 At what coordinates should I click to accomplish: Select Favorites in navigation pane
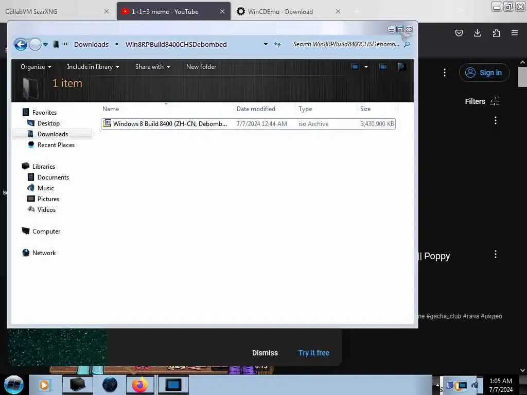coord(44,113)
